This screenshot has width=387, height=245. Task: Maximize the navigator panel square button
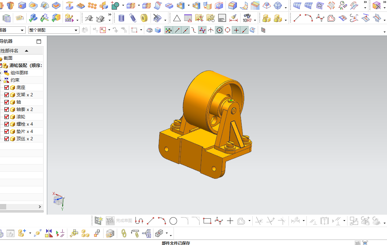click(x=39, y=41)
